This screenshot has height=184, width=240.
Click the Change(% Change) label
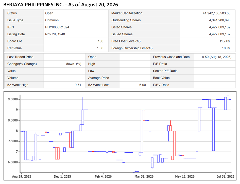[22, 64]
